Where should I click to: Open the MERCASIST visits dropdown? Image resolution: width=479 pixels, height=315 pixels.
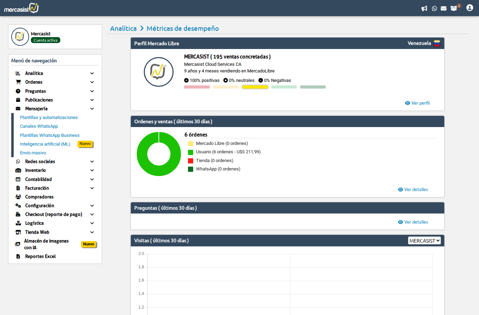[x=424, y=241]
